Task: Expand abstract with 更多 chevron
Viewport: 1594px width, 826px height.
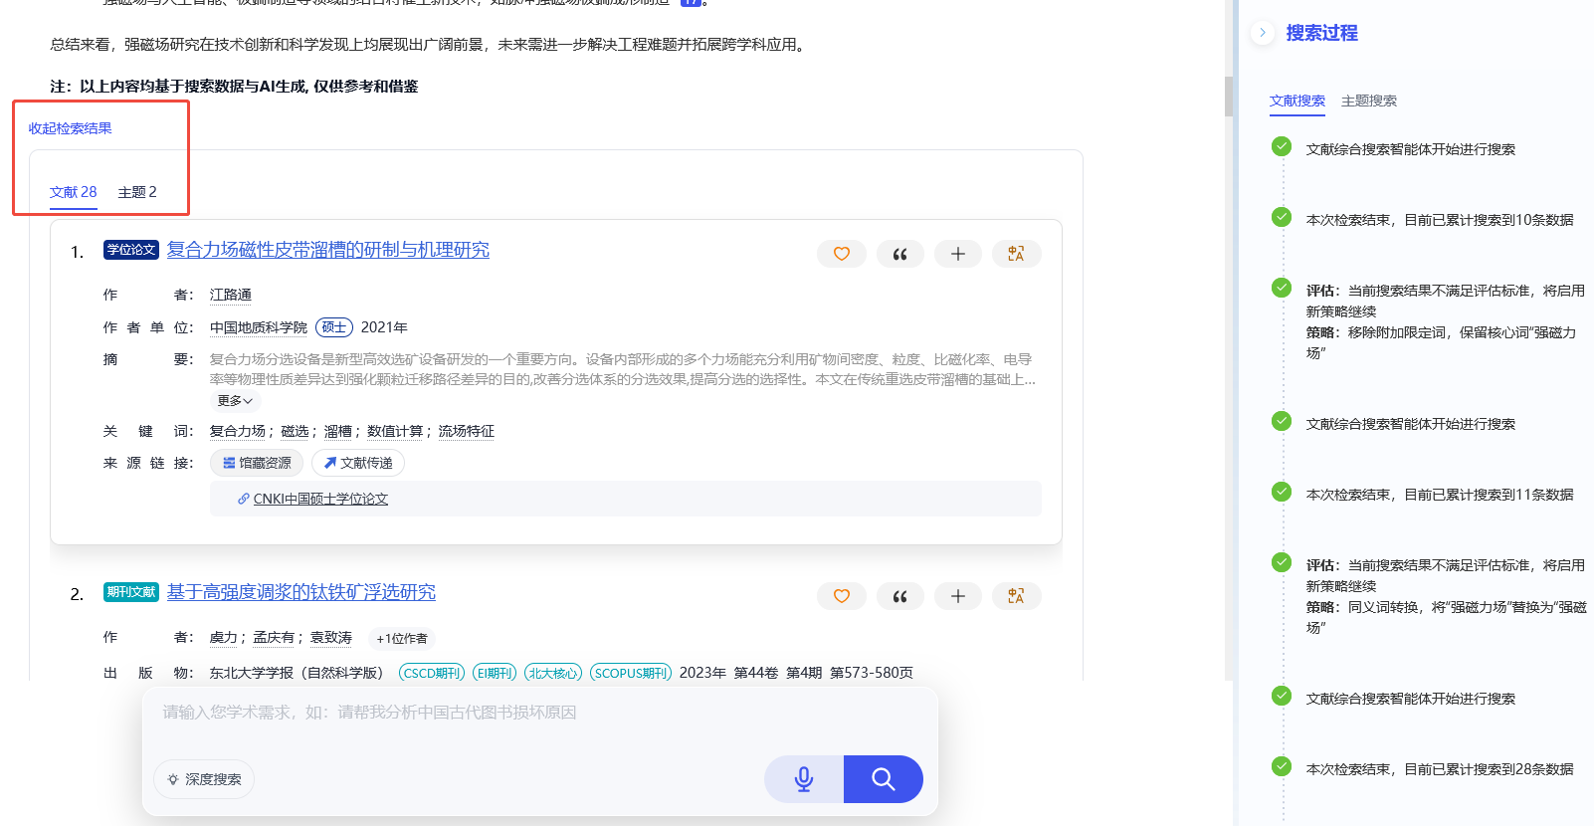Action: 235,400
